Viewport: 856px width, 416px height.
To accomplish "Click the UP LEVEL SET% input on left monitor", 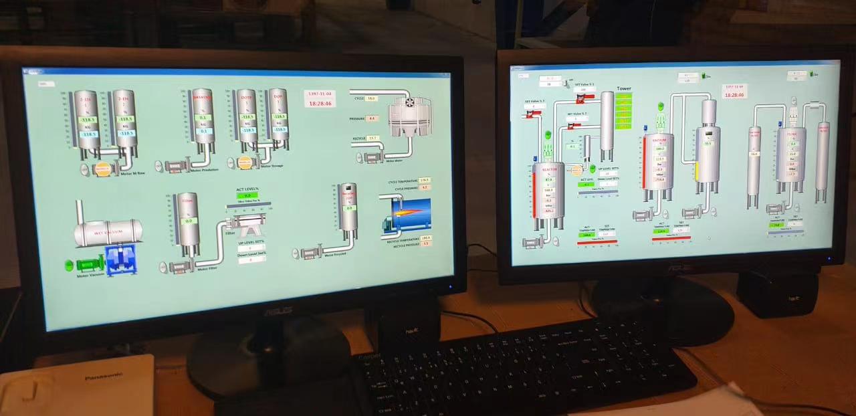I will click(x=251, y=248).
